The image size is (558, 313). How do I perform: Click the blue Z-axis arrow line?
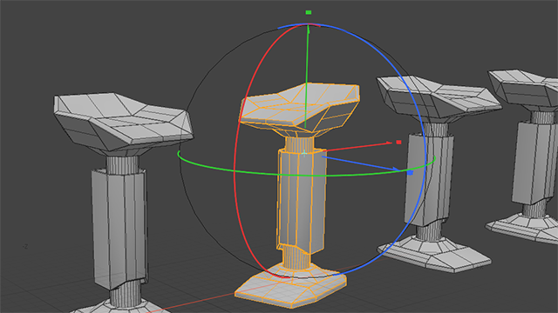(359, 163)
